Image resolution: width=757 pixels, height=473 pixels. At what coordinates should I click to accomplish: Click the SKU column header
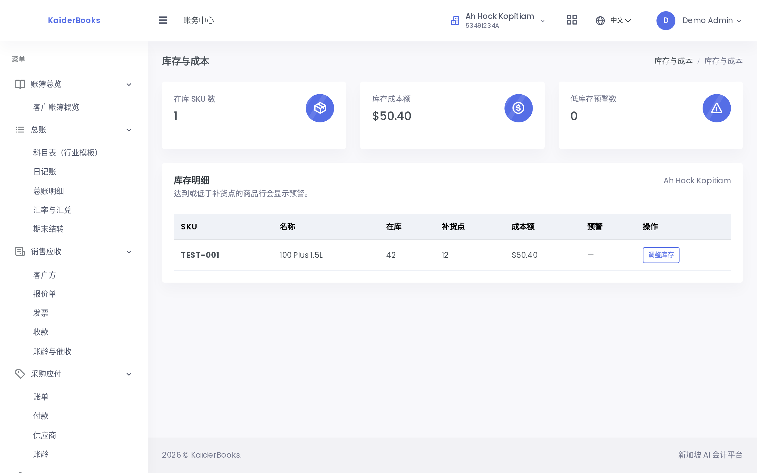(189, 227)
